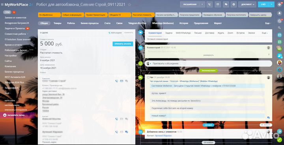The width and height of the screenshot is (284, 145).
Task: Open the clock icon under the bell
Action: click(280, 21)
